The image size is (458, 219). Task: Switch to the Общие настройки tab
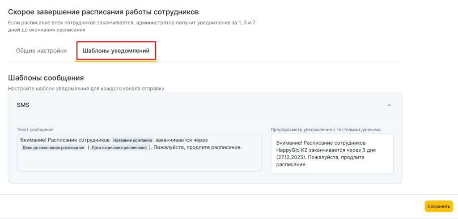point(41,51)
